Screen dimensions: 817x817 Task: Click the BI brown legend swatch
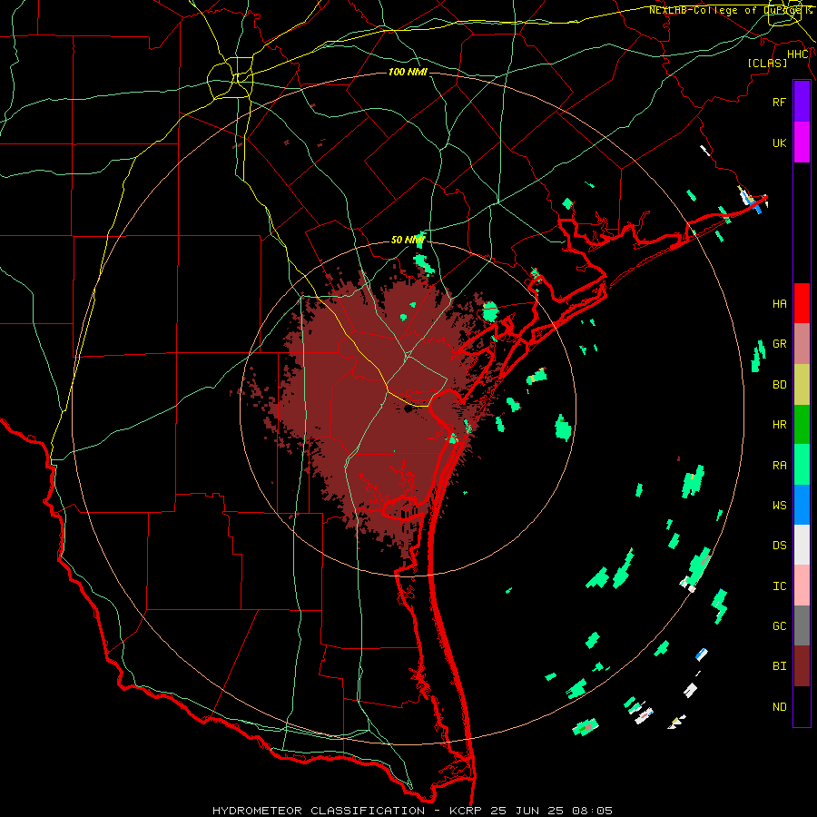[x=802, y=666]
